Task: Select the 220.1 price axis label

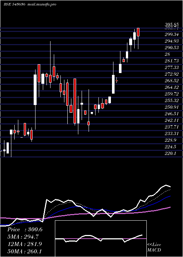Action: (x=171, y=153)
